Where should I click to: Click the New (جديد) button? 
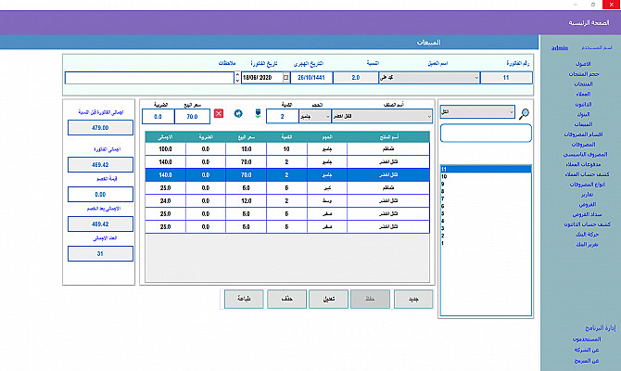tap(413, 299)
